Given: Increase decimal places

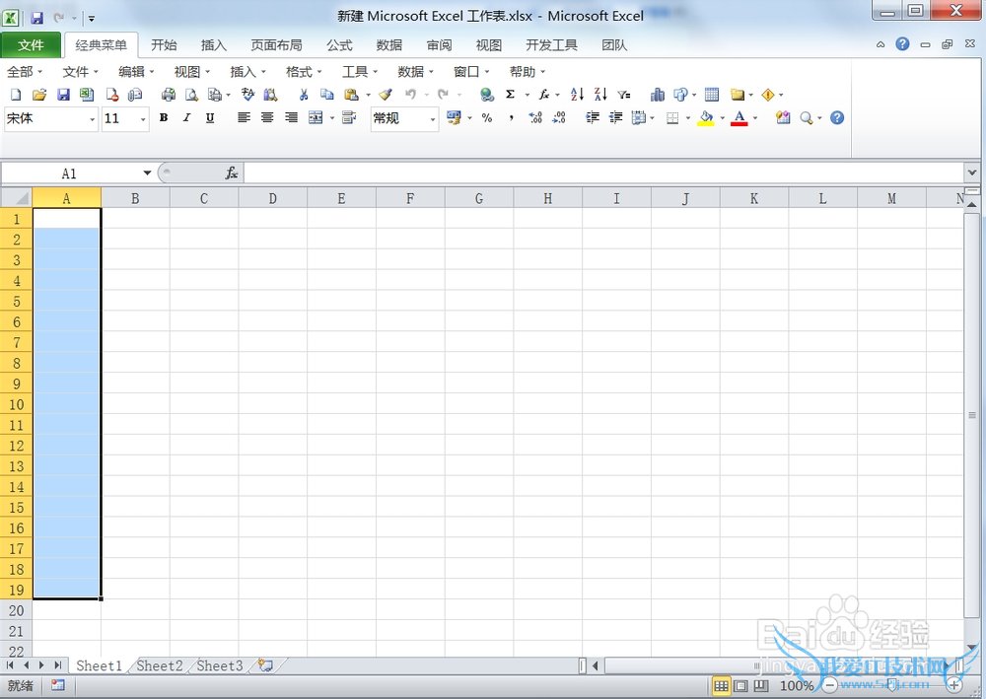Looking at the screenshot, I should pyautogui.click(x=535, y=117).
